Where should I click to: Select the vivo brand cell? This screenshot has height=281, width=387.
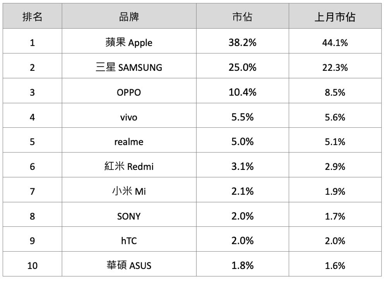[128, 117]
